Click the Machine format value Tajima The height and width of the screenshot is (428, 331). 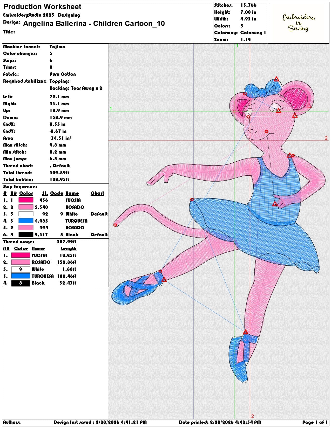tap(57, 47)
